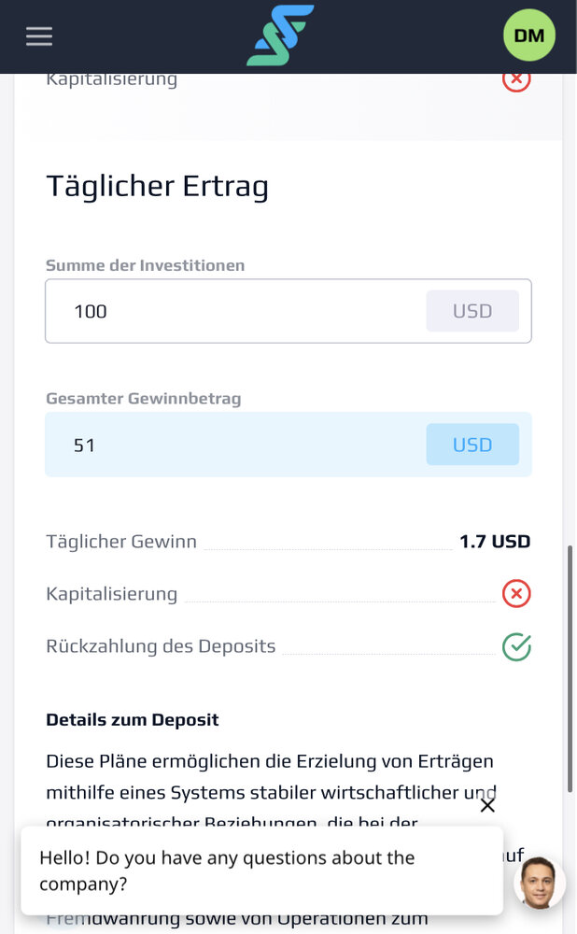Click the Rückzahlung des Deposits label

pyautogui.click(x=161, y=646)
